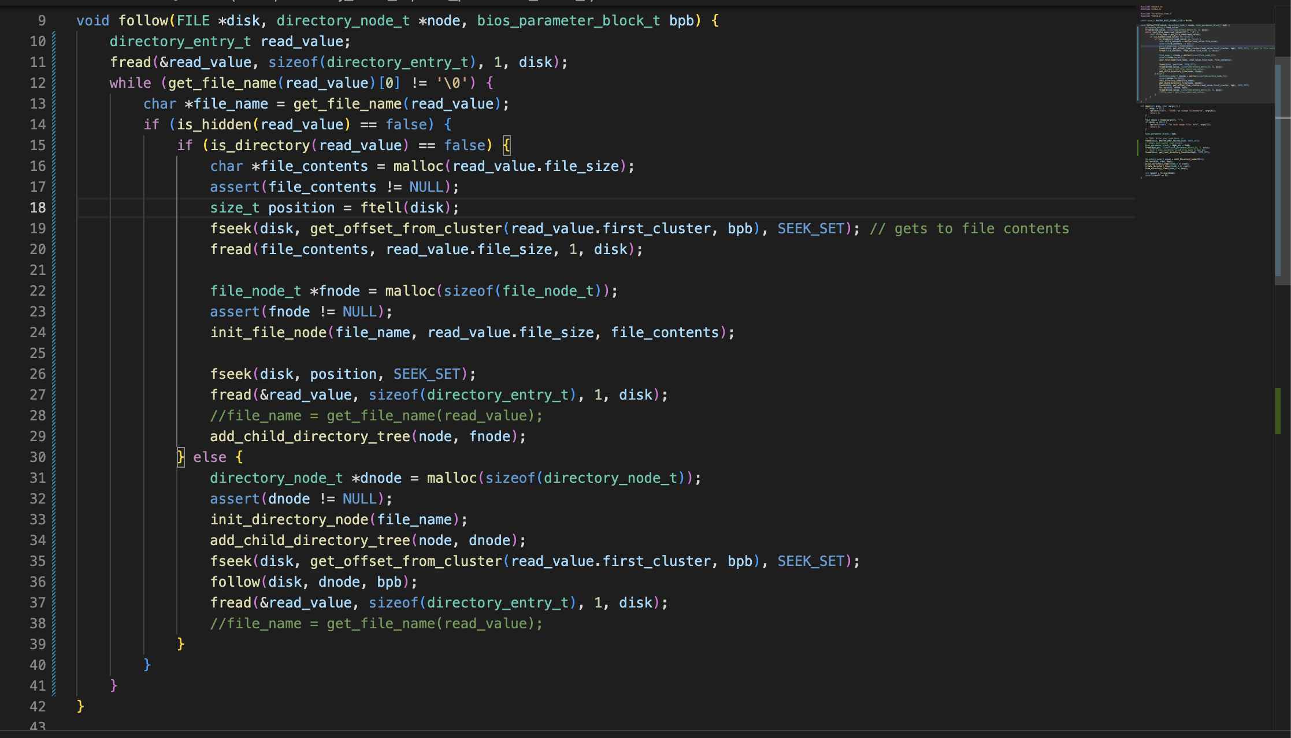Click line number 30 in the gutter

point(38,457)
